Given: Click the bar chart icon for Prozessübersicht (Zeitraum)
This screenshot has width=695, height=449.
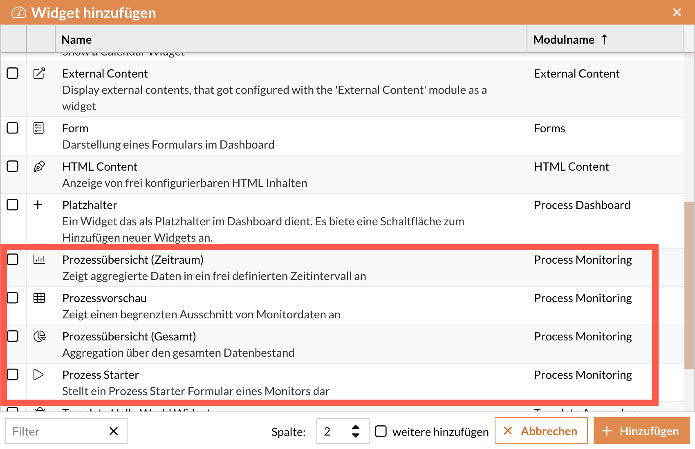Looking at the screenshot, I should click(39, 259).
